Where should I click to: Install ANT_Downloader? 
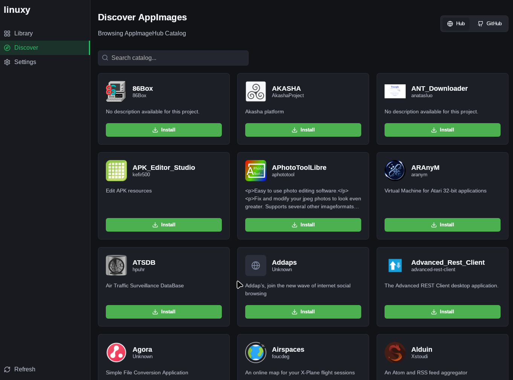[x=443, y=130]
